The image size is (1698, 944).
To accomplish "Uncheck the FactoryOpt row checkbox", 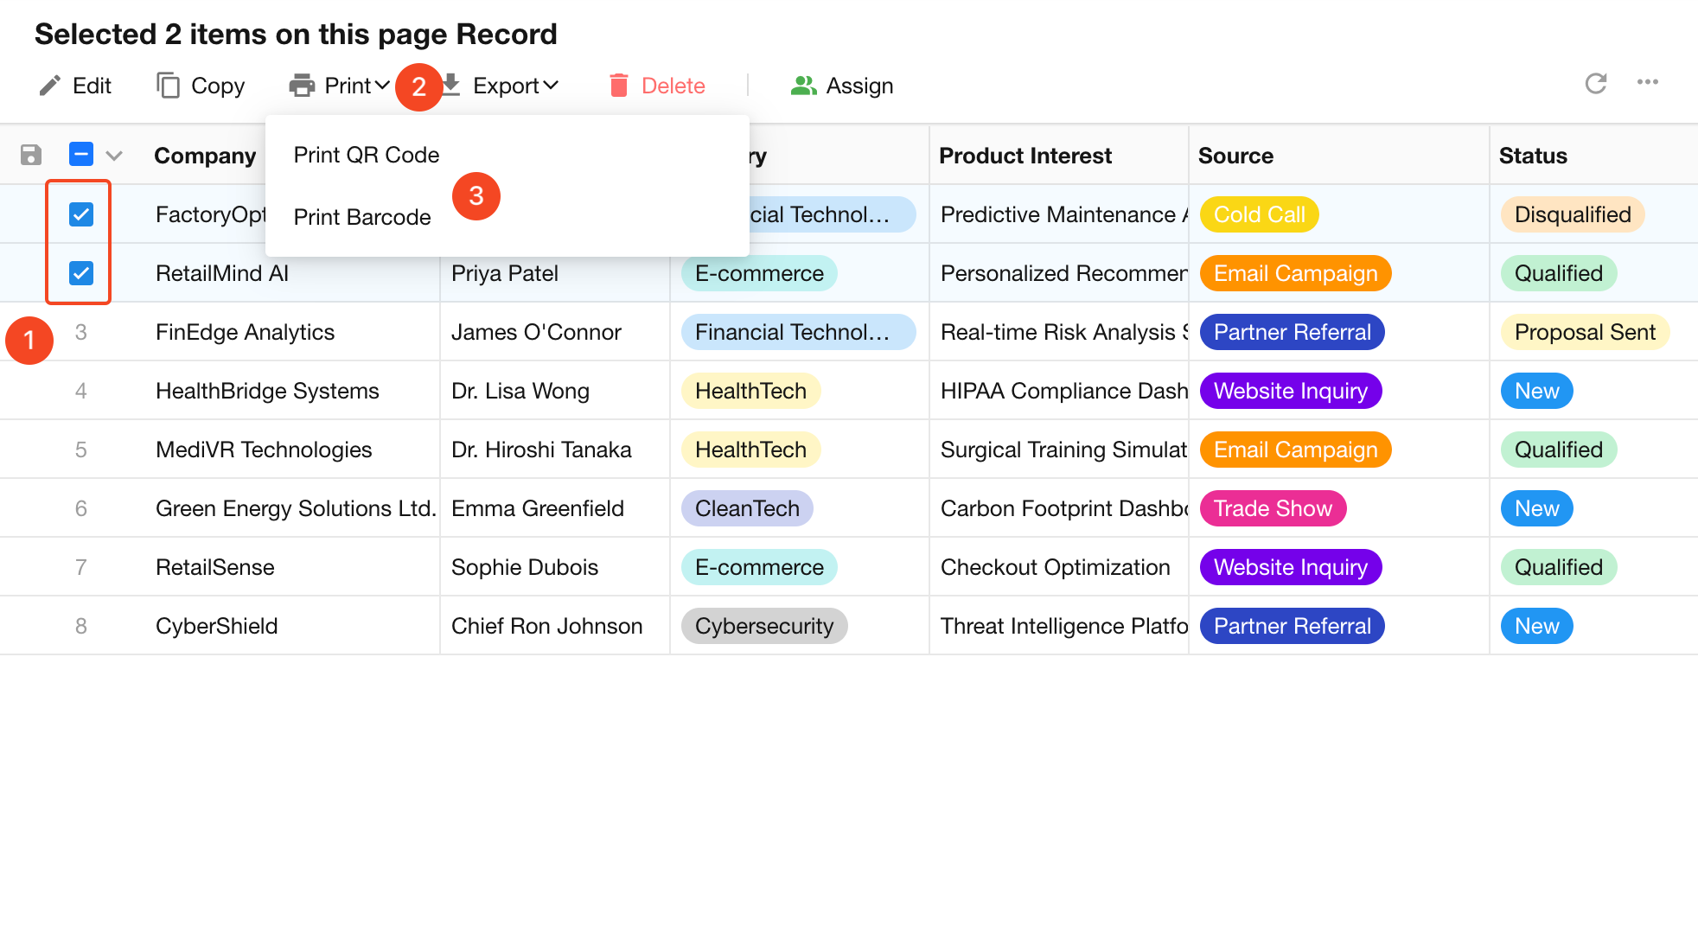I will point(81,214).
